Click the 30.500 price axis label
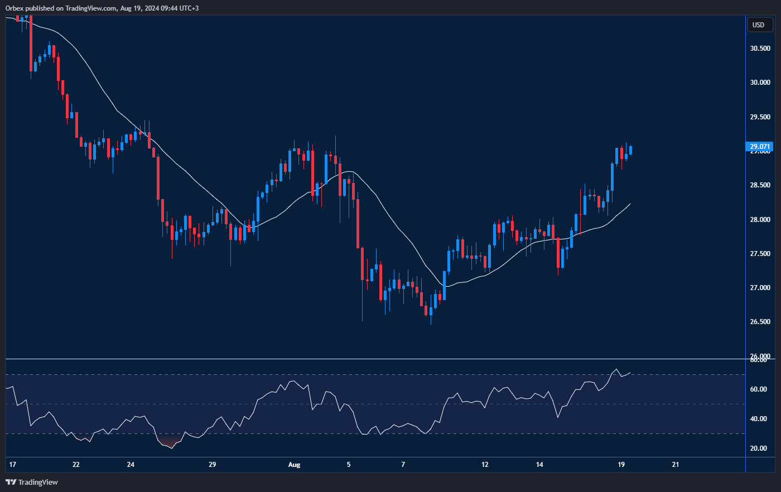This screenshot has width=781, height=492. 760,49
